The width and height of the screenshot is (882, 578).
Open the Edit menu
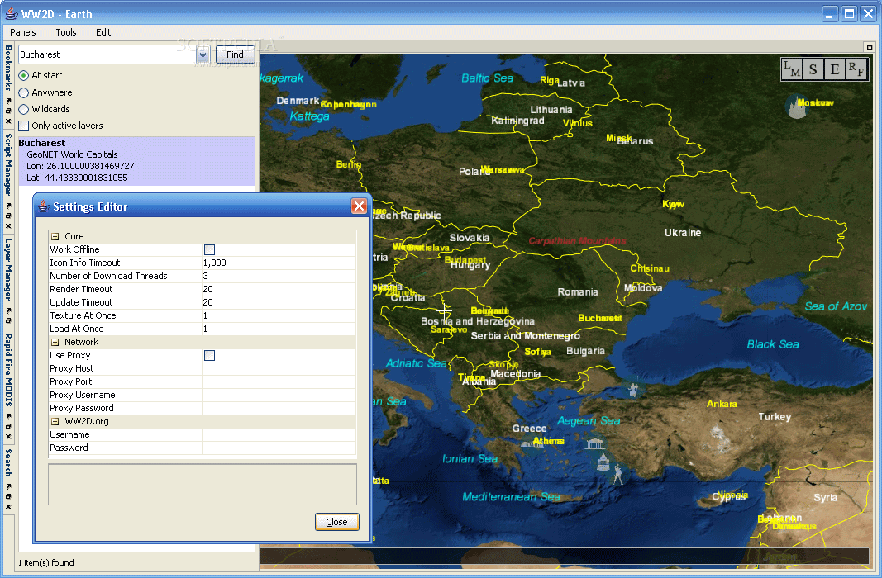pyautogui.click(x=103, y=32)
